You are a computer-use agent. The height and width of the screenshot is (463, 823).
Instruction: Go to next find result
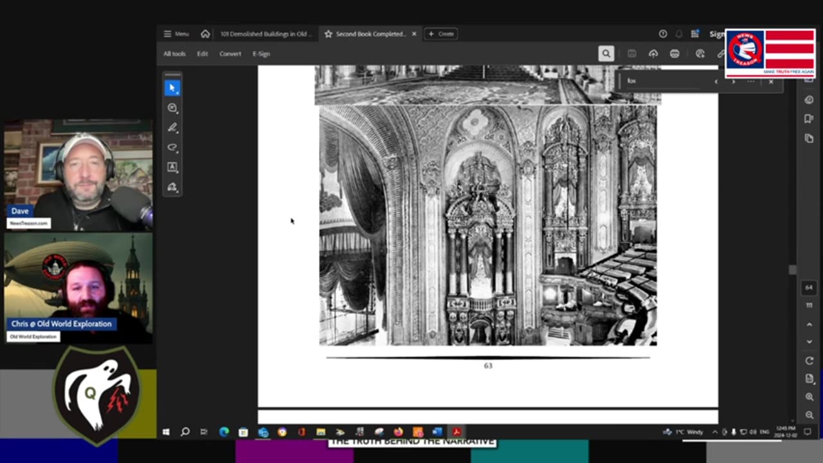734,82
